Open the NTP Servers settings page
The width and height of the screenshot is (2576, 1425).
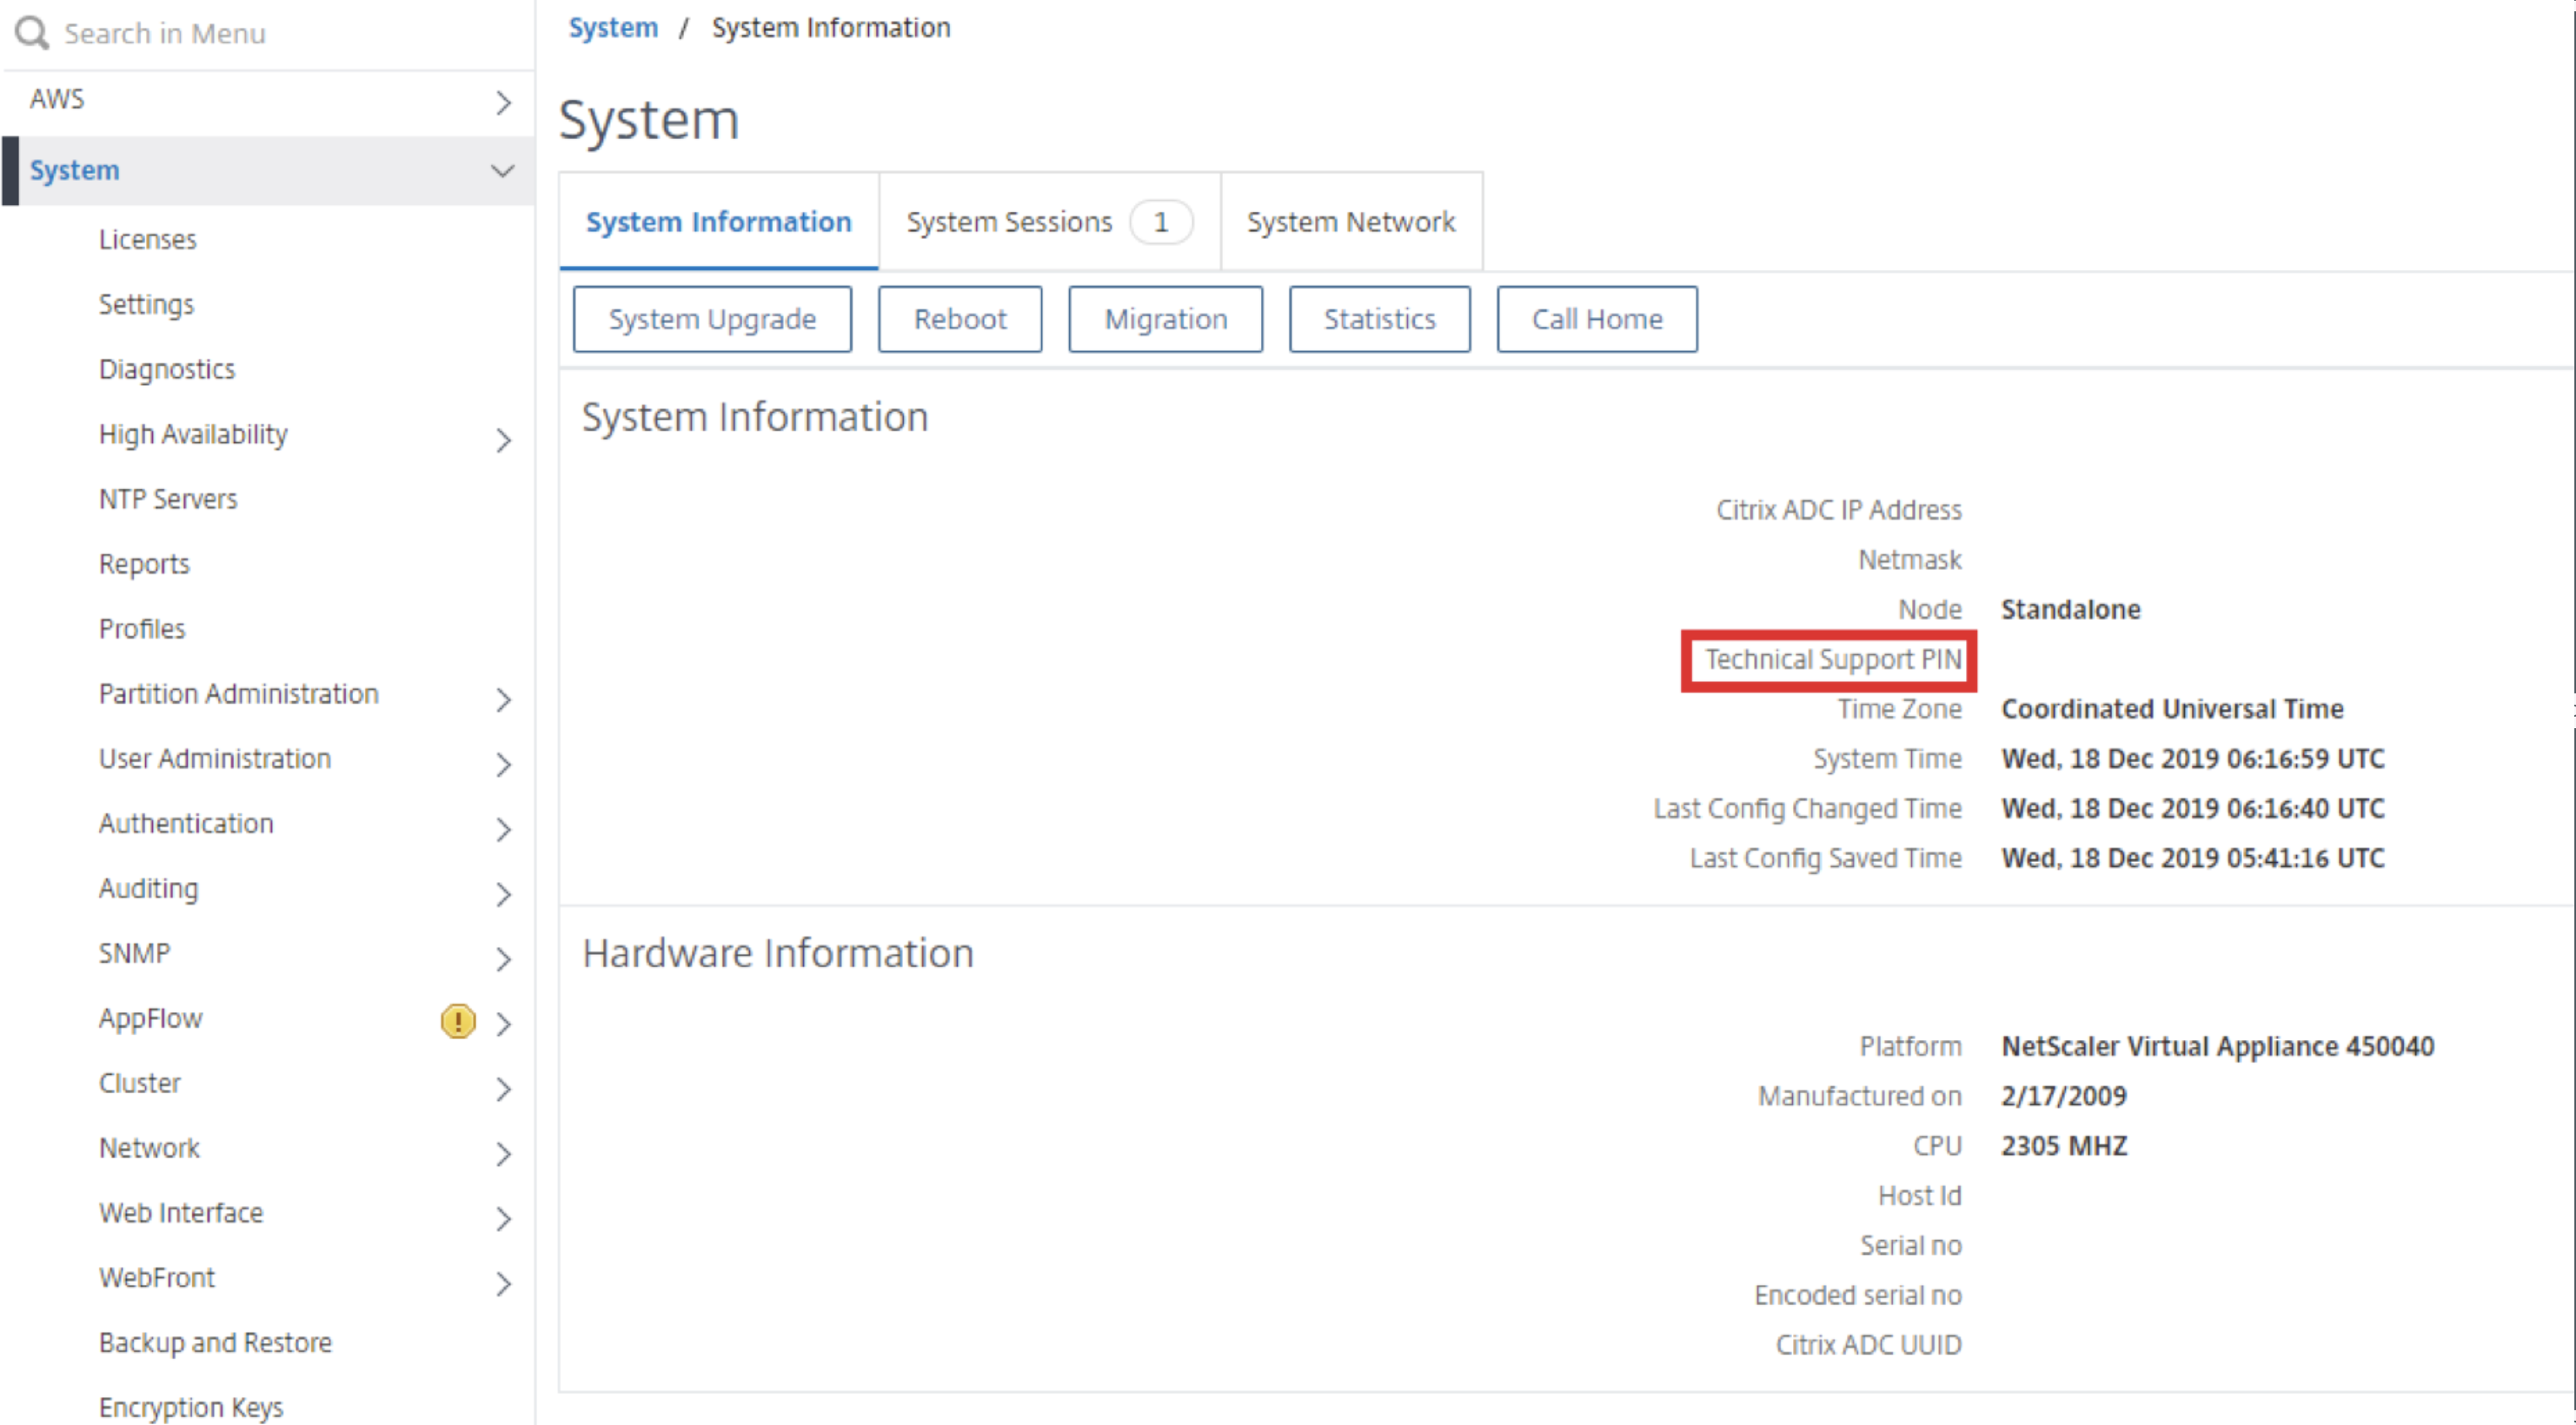(x=167, y=497)
